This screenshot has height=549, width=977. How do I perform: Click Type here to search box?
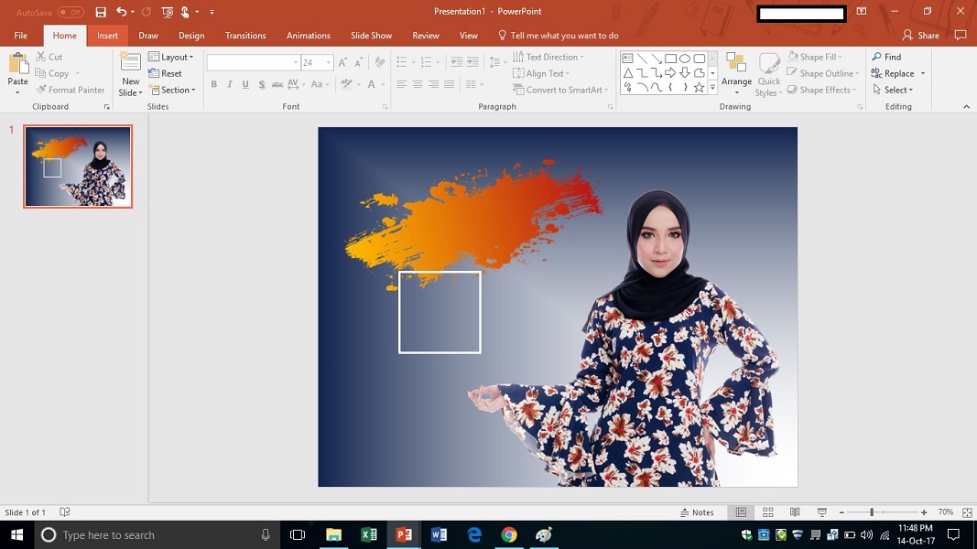[156, 534]
